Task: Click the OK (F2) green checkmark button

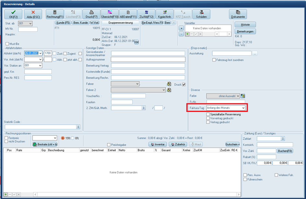Action: (13, 14)
